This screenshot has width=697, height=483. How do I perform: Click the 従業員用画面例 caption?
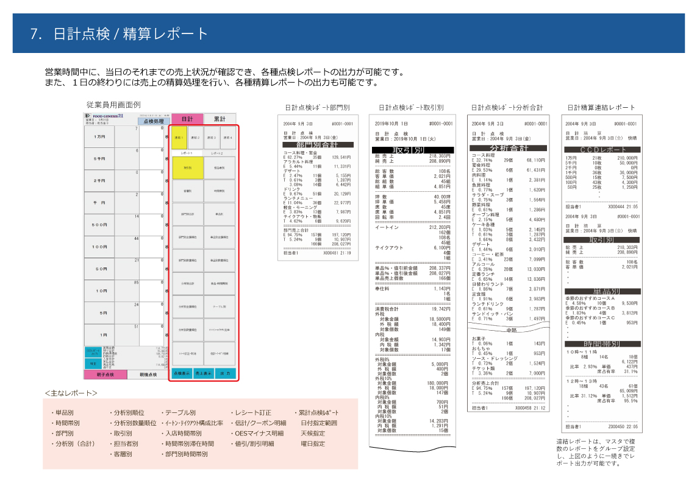click(x=113, y=105)
